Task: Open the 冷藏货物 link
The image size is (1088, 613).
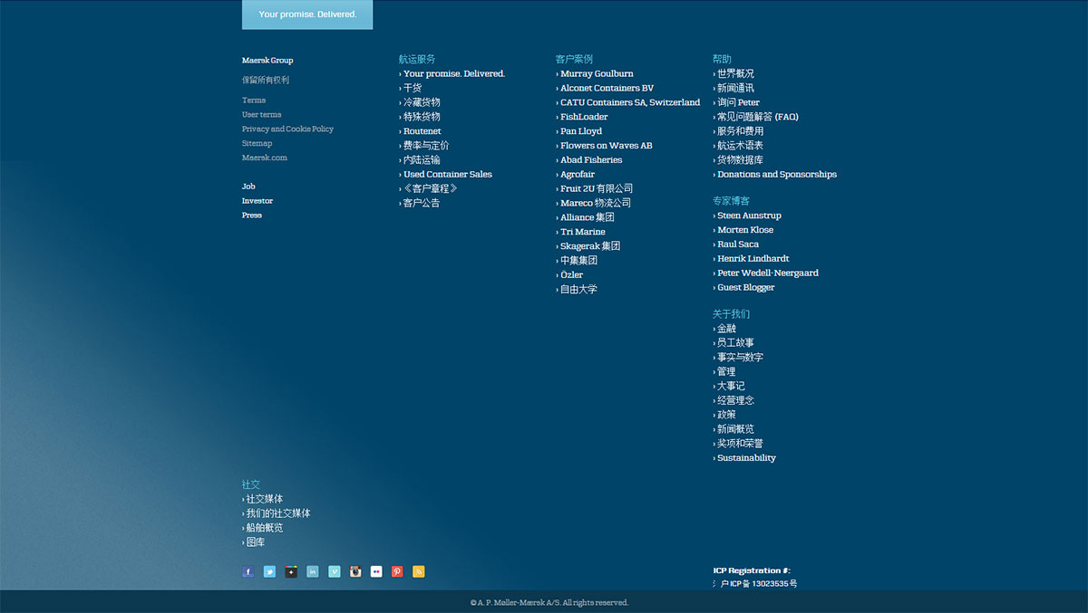Action: click(420, 102)
